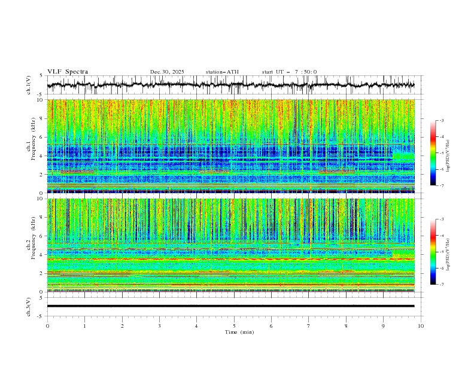Click inside the ch.1 spectrogram panel
Screen dimensions: 474x366
230,146
